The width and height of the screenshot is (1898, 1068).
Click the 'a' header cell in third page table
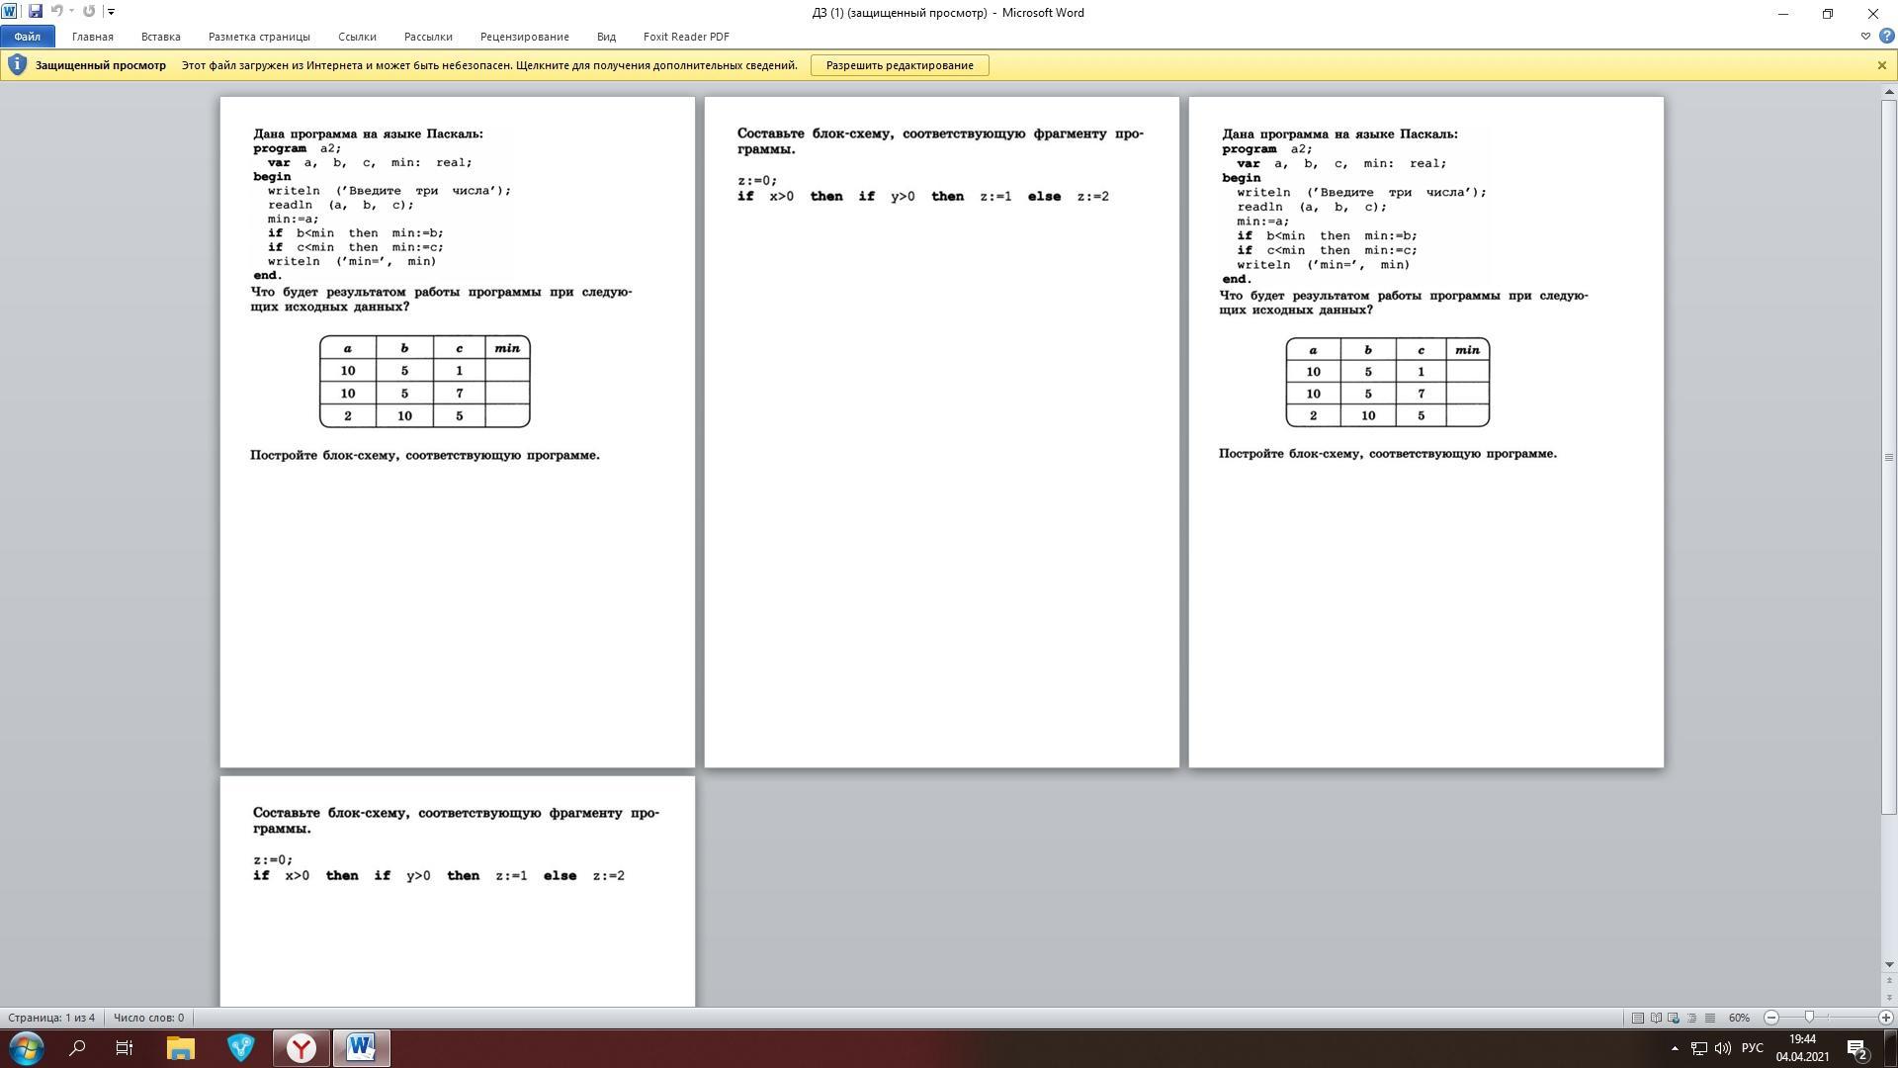[1313, 350]
